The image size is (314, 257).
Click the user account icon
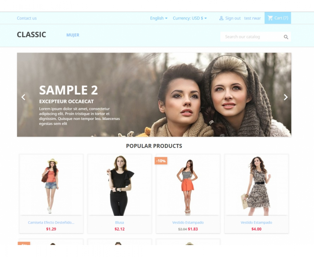[221, 18]
